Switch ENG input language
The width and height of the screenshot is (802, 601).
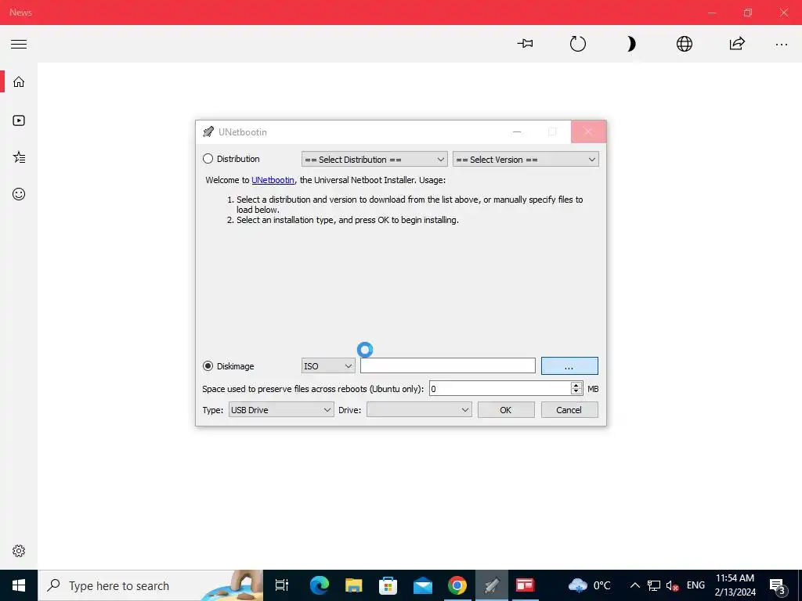[x=695, y=585]
